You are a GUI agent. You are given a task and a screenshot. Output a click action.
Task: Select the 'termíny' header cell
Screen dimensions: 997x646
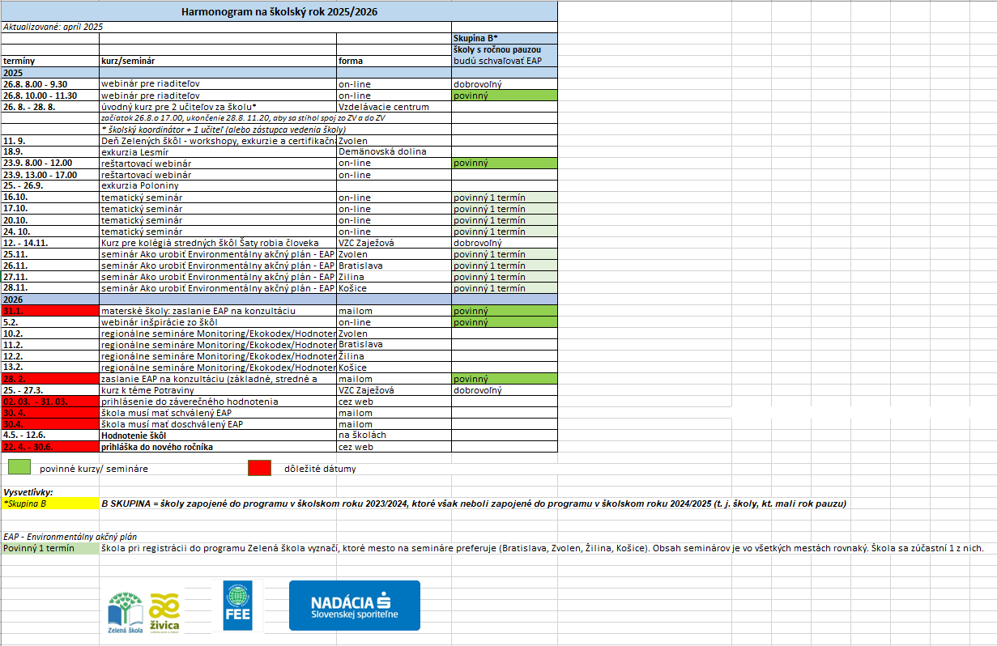coord(49,61)
